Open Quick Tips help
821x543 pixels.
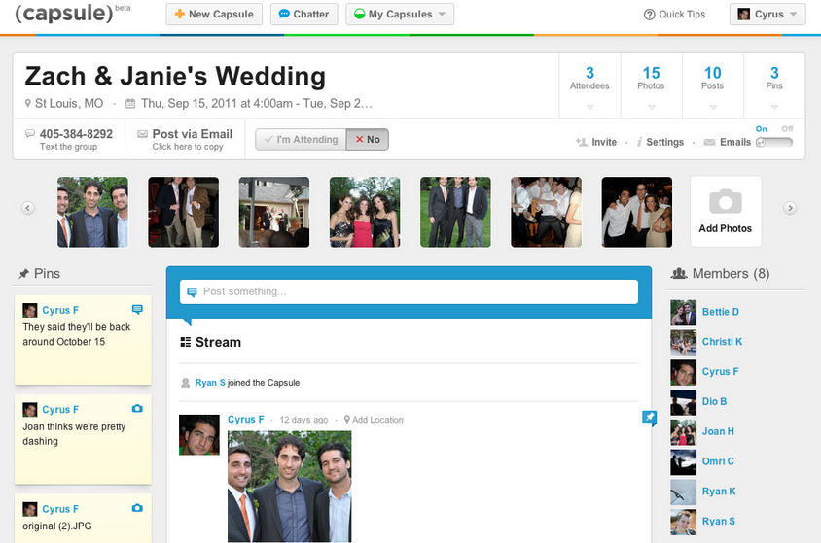click(674, 15)
